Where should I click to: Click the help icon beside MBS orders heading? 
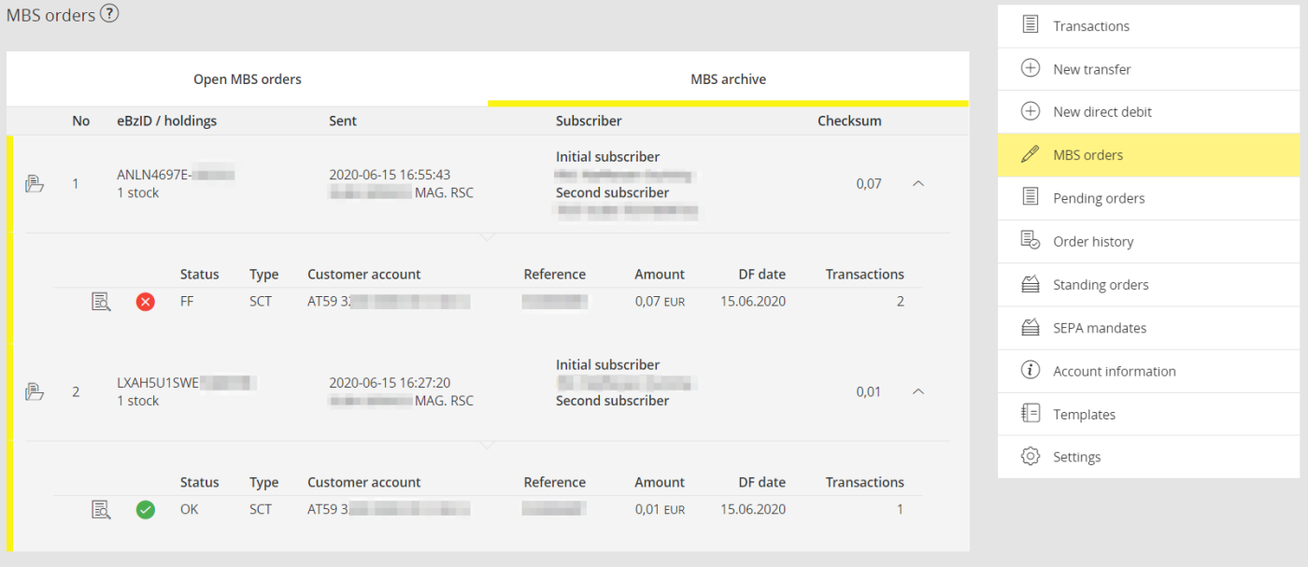(109, 14)
